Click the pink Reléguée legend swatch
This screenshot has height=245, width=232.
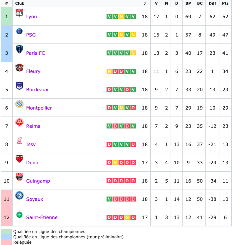[6, 242]
